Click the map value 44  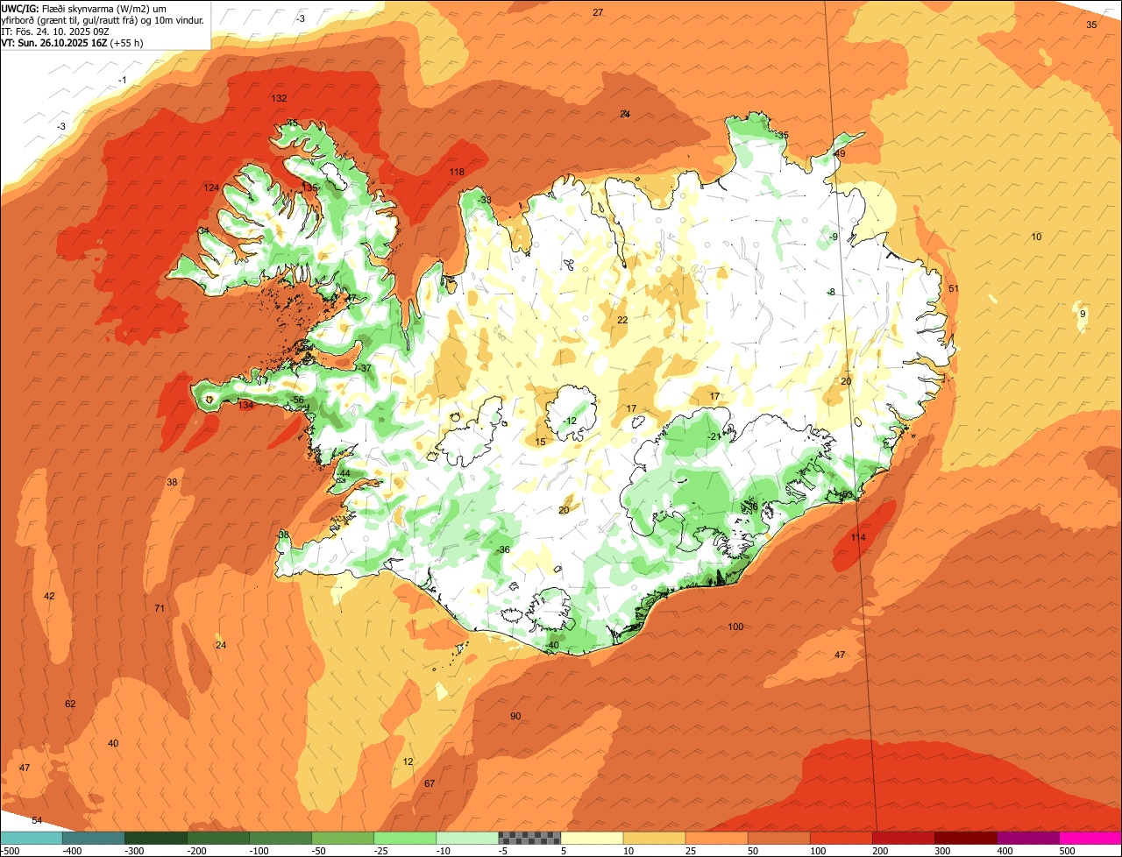(x=344, y=474)
